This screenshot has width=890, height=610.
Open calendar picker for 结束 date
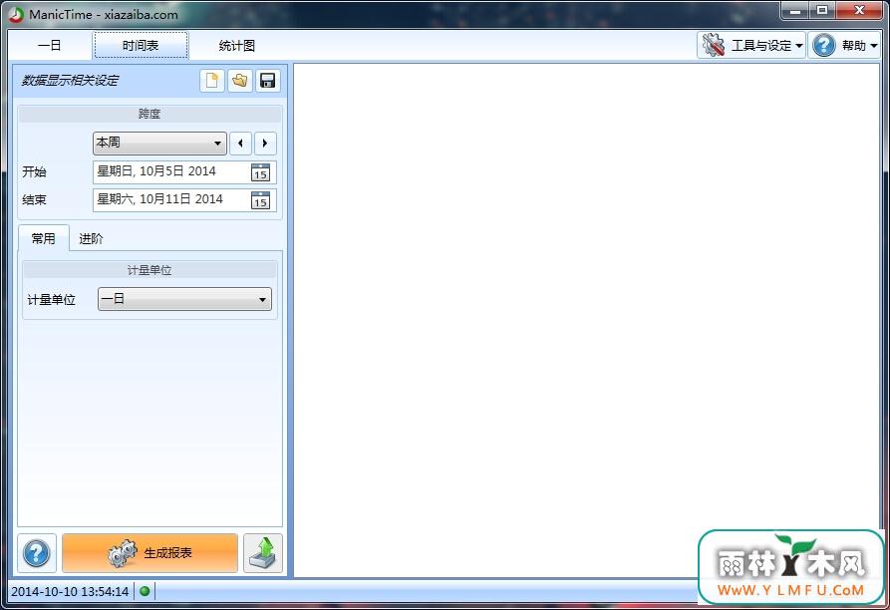tap(260, 199)
